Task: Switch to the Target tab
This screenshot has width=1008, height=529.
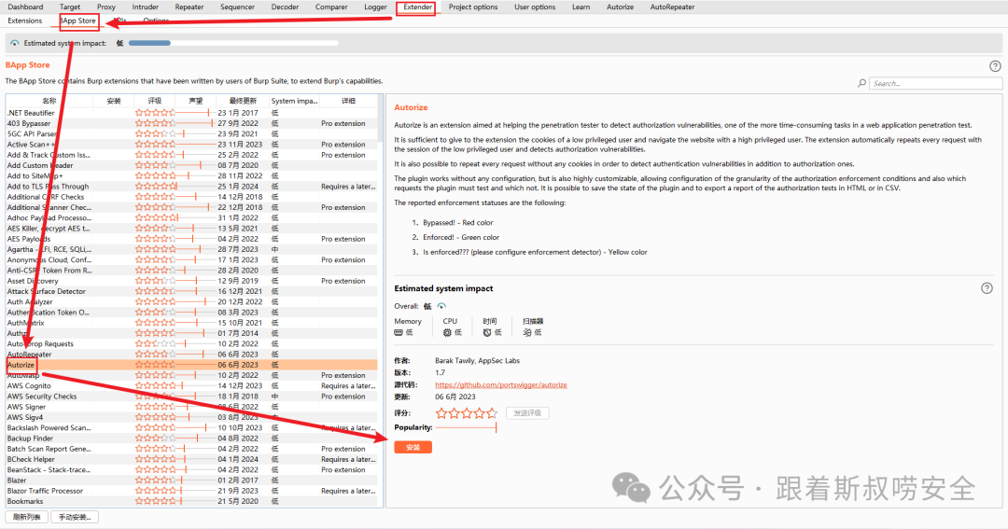Action: point(70,7)
